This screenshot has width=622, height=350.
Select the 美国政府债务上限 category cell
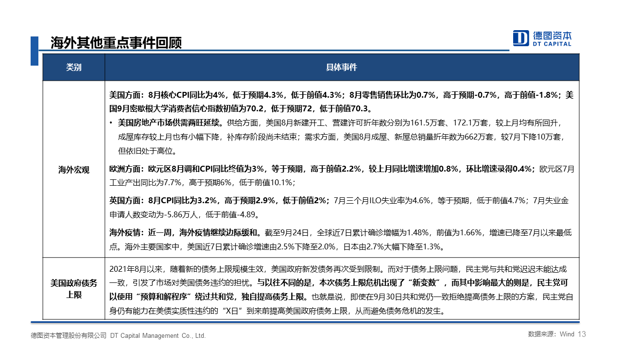pos(74,288)
